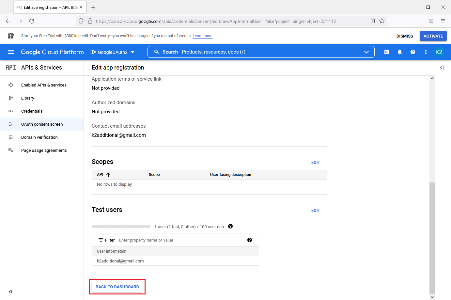This screenshot has height=300, width=451.
Task: Collapse the left navigation sidebar
Action: click(x=11, y=292)
